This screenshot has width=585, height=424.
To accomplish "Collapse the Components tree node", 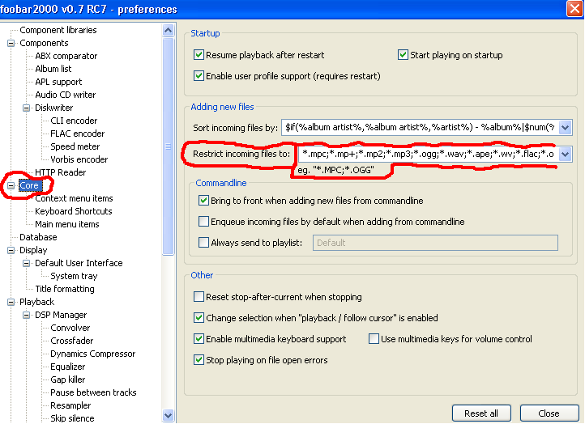I will pos(11,43).
